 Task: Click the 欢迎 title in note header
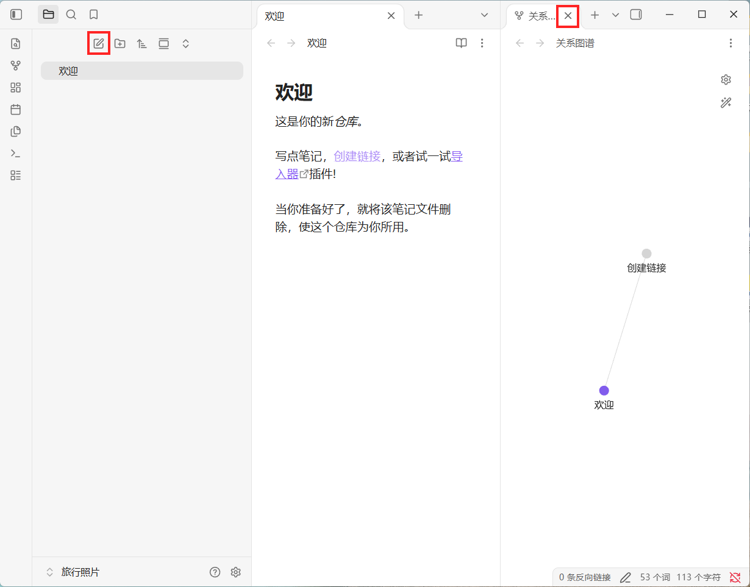pyautogui.click(x=317, y=43)
